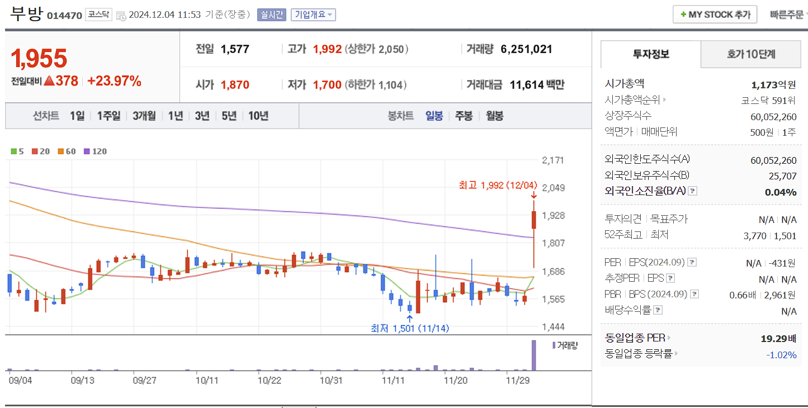Select the 1일 line chart period
This screenshot has width=808, height=408.
(x=77, y=116)
